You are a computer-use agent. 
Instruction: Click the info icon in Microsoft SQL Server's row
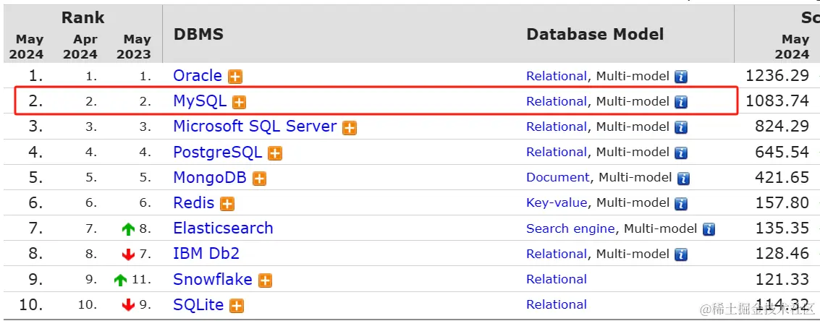tap(681, 127)
